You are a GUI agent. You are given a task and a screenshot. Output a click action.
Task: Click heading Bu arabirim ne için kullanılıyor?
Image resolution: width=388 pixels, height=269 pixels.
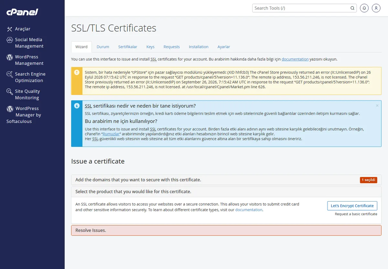coord(121,121)
